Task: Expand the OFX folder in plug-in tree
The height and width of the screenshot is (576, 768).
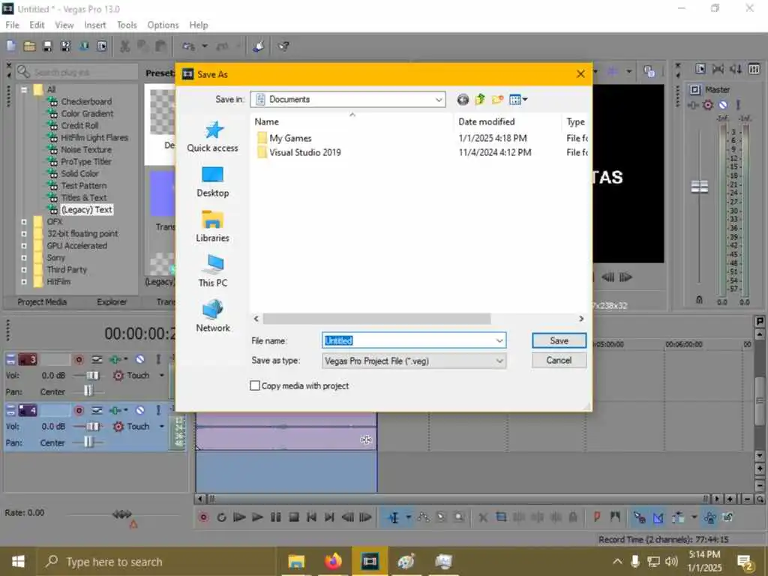Action: click(23, 222)
